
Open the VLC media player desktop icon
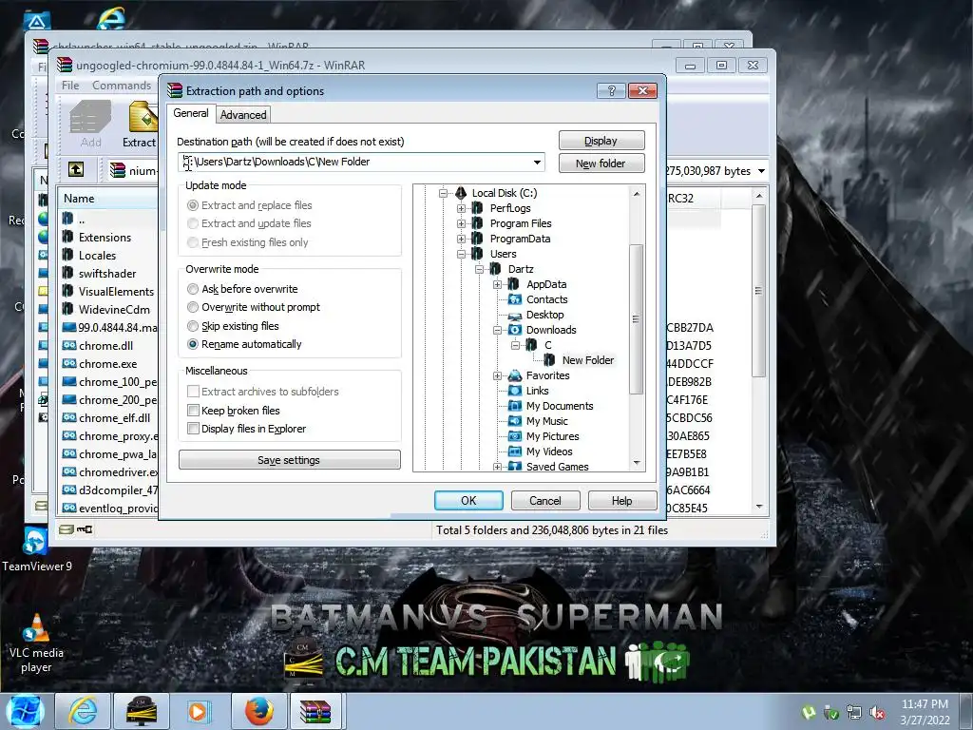pos(36,643)
